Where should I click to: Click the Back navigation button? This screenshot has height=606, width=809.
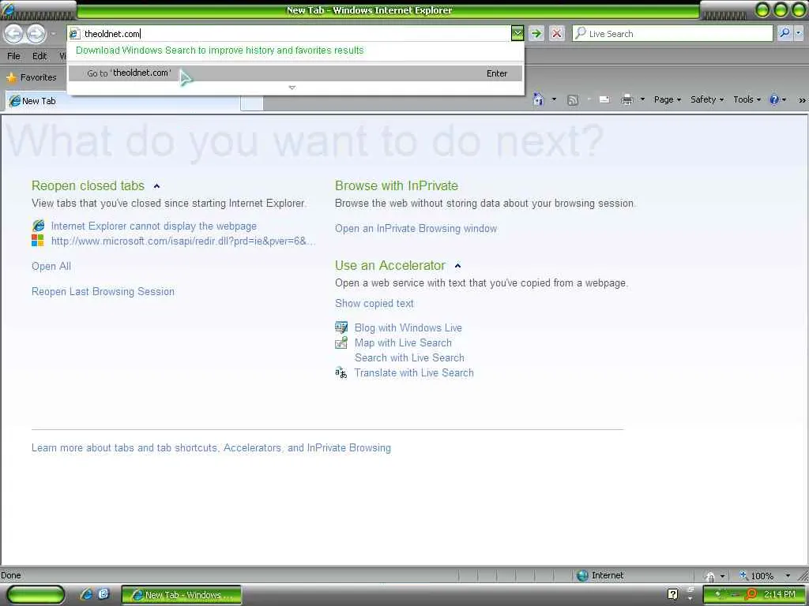14,34
